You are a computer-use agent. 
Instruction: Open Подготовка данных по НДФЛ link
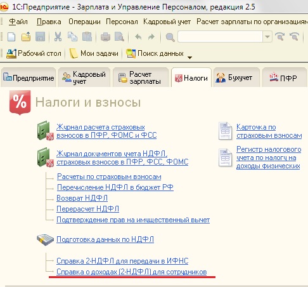pos(105,239)
